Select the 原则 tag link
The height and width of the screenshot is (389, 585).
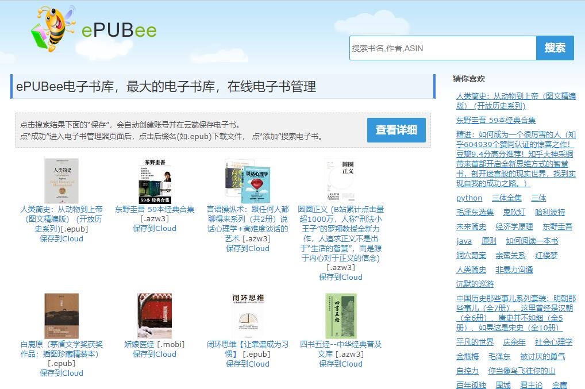tap(488, 241)
